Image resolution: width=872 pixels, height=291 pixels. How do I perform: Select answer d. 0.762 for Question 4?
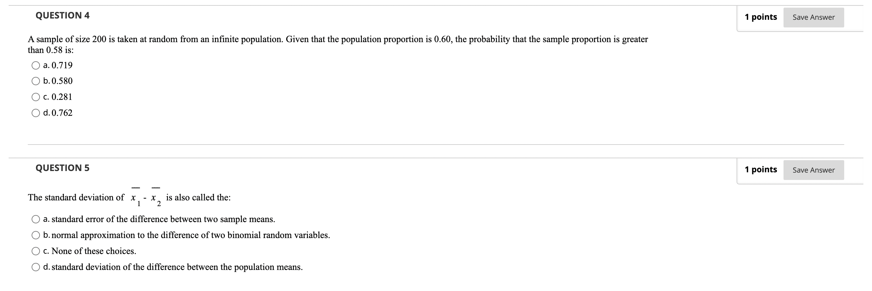coord(36,113)
